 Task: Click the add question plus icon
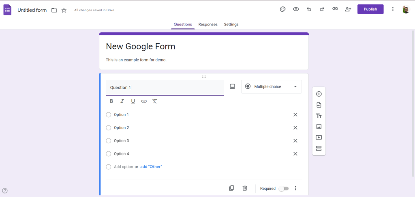pyautogui.click(x=319, y=94)
